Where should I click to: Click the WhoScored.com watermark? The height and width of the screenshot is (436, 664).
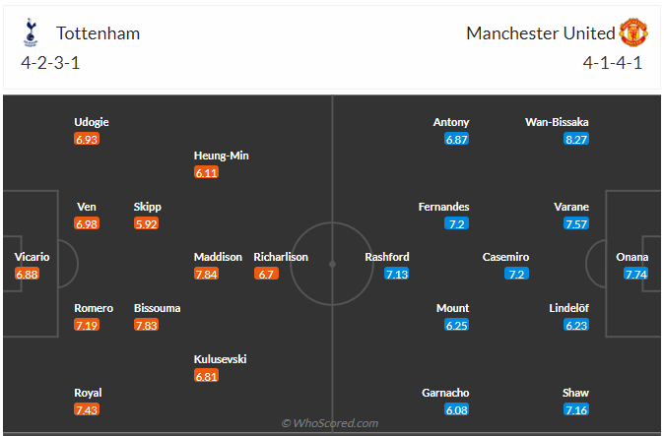(x=331, y=423)
